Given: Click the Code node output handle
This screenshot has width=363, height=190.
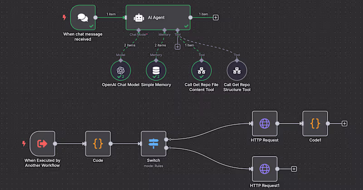Looking at the screenshot, I should [x=111, y=144].
